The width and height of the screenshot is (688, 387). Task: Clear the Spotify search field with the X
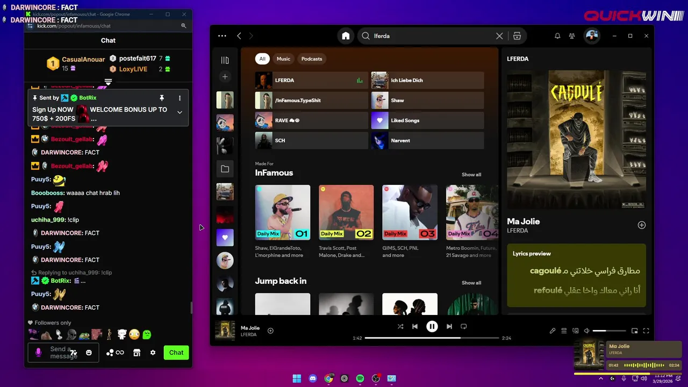coord(499,36)
